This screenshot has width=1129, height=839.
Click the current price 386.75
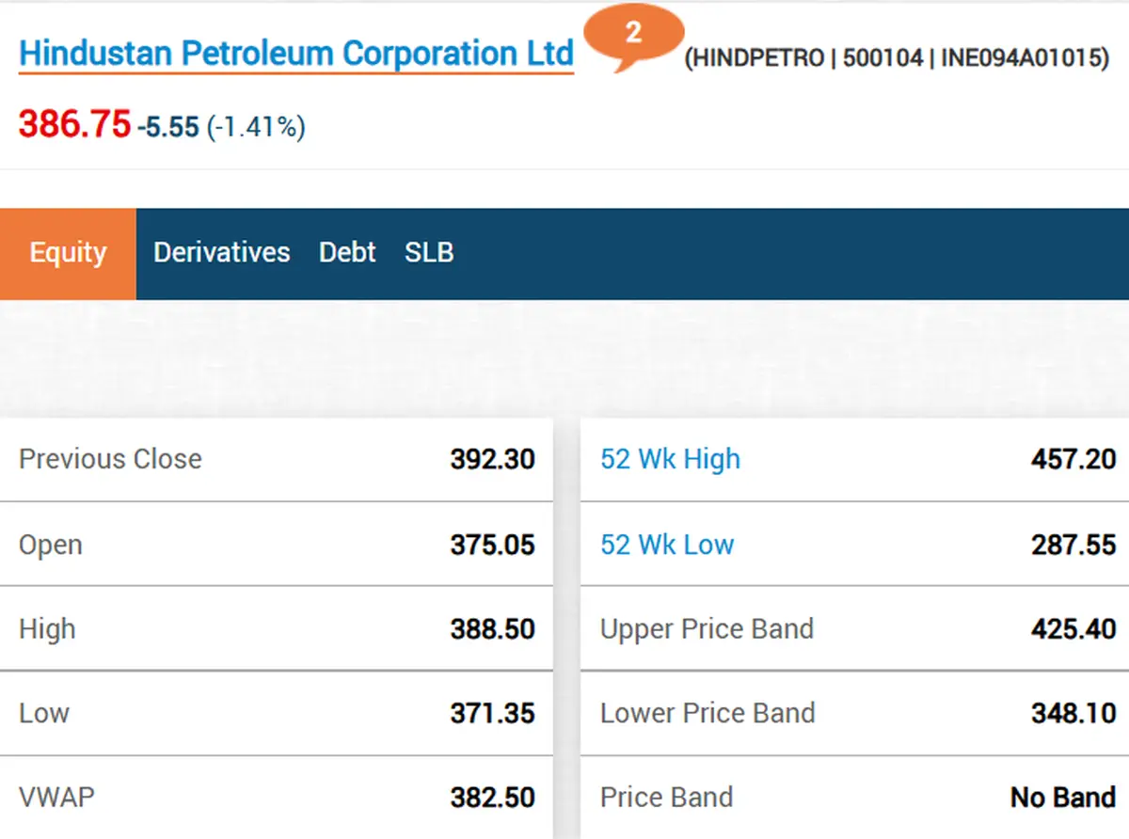pos(74,124)
